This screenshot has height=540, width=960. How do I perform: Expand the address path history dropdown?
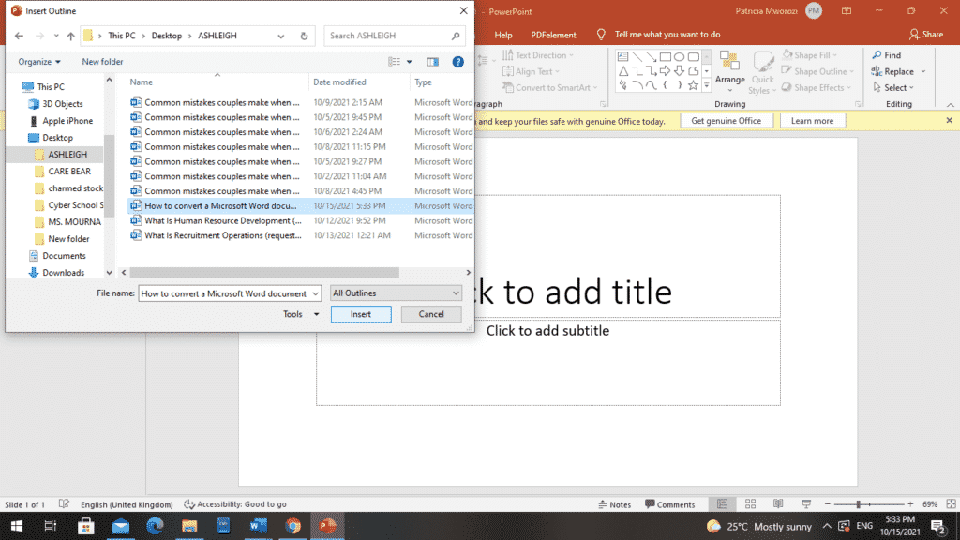(x=280, y=37)
